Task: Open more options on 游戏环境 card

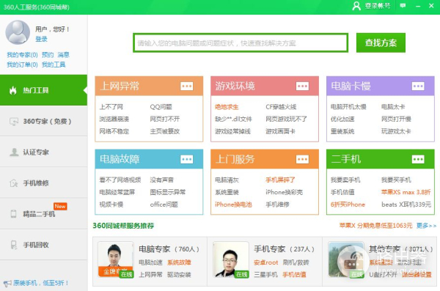Action: pos(302,86)
